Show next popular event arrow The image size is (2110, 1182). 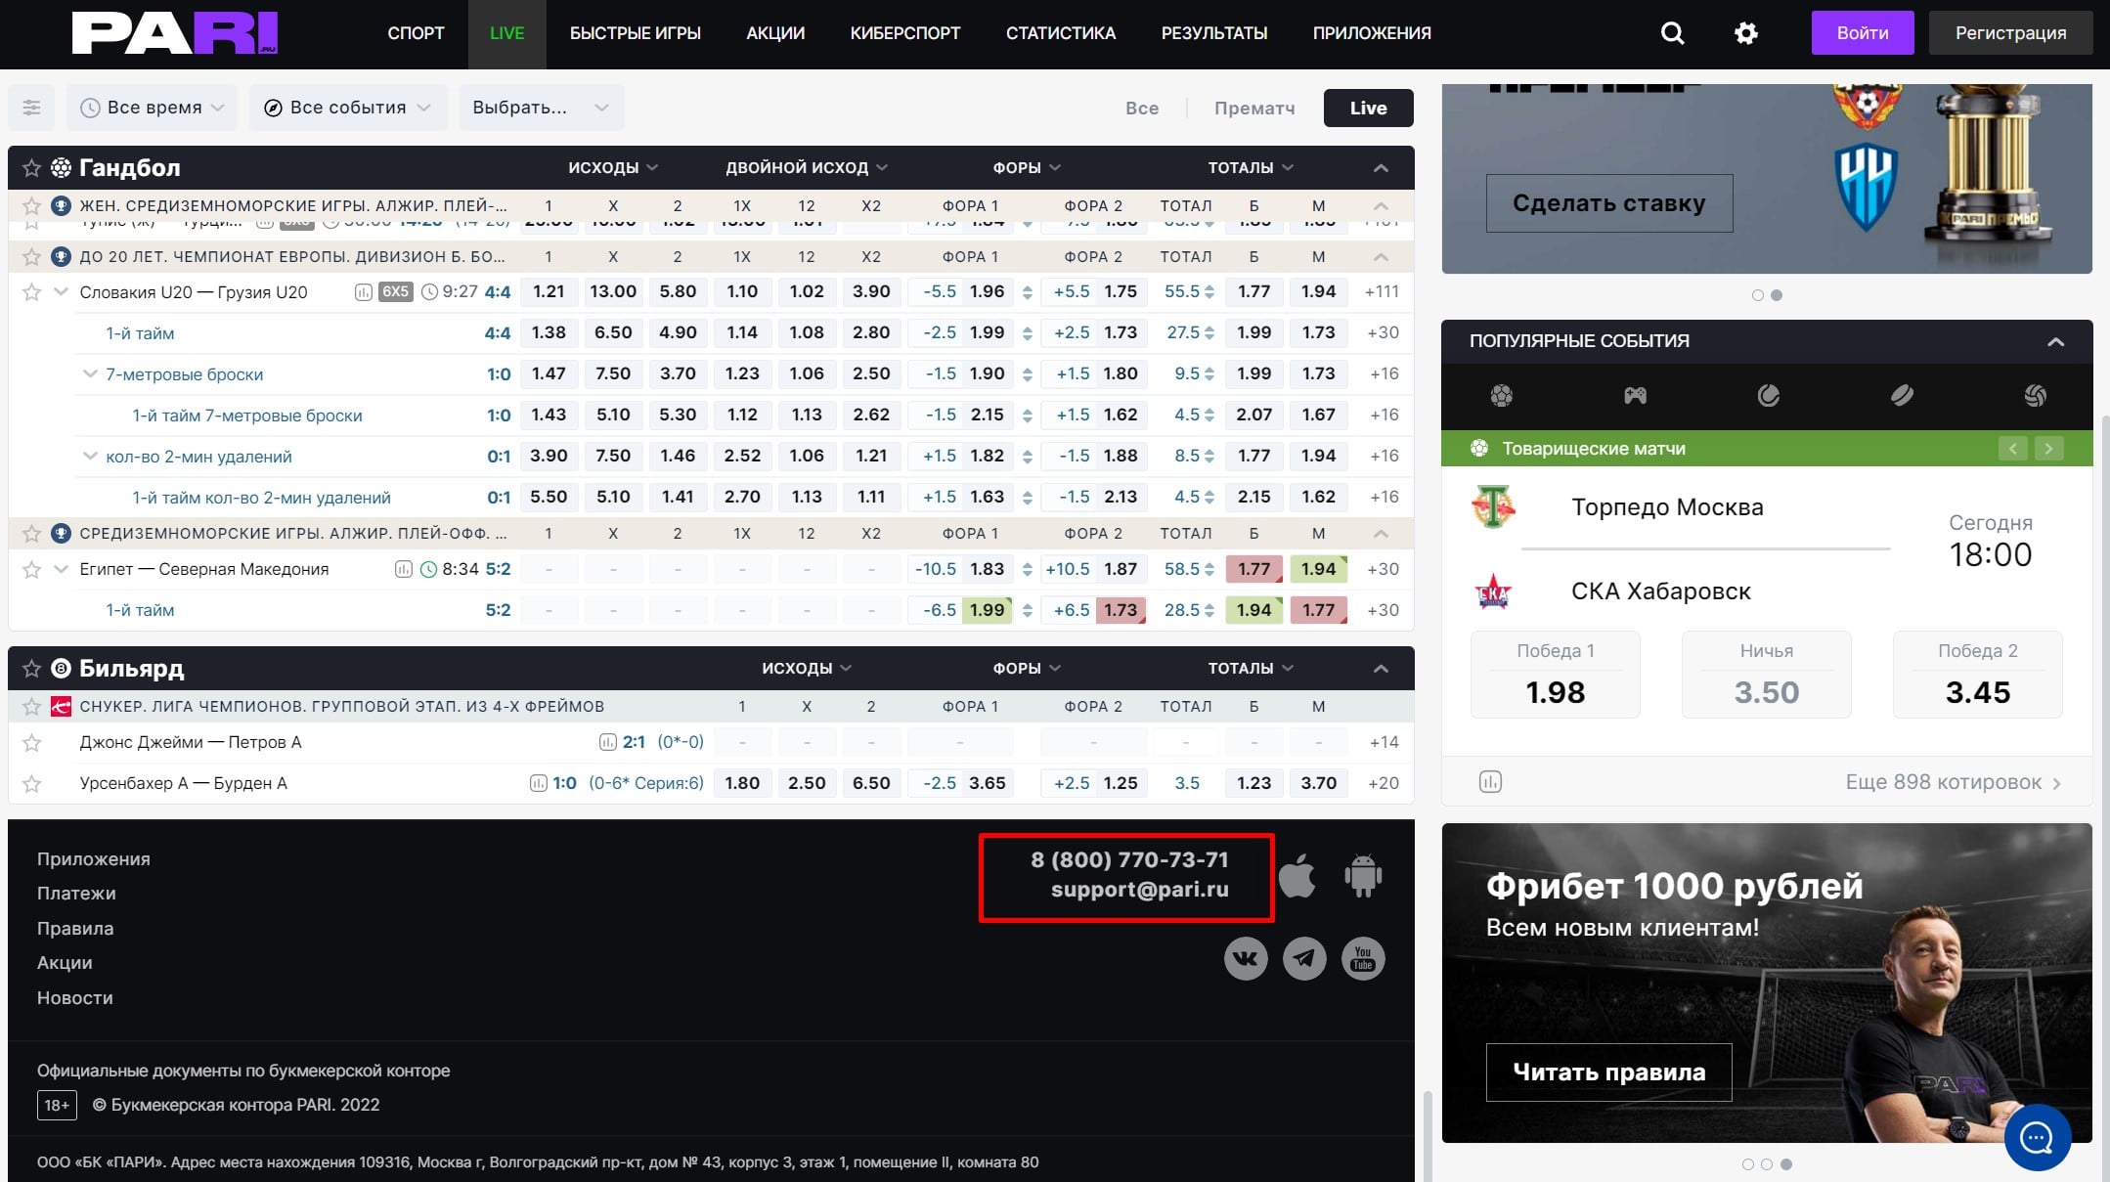tap(2048, 449)
